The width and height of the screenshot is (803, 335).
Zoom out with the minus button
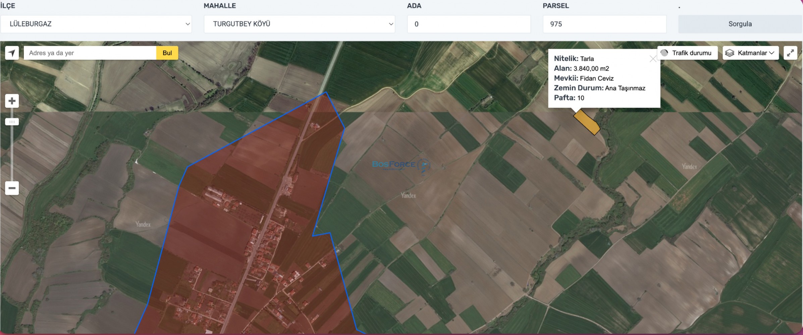pos(12,188)
